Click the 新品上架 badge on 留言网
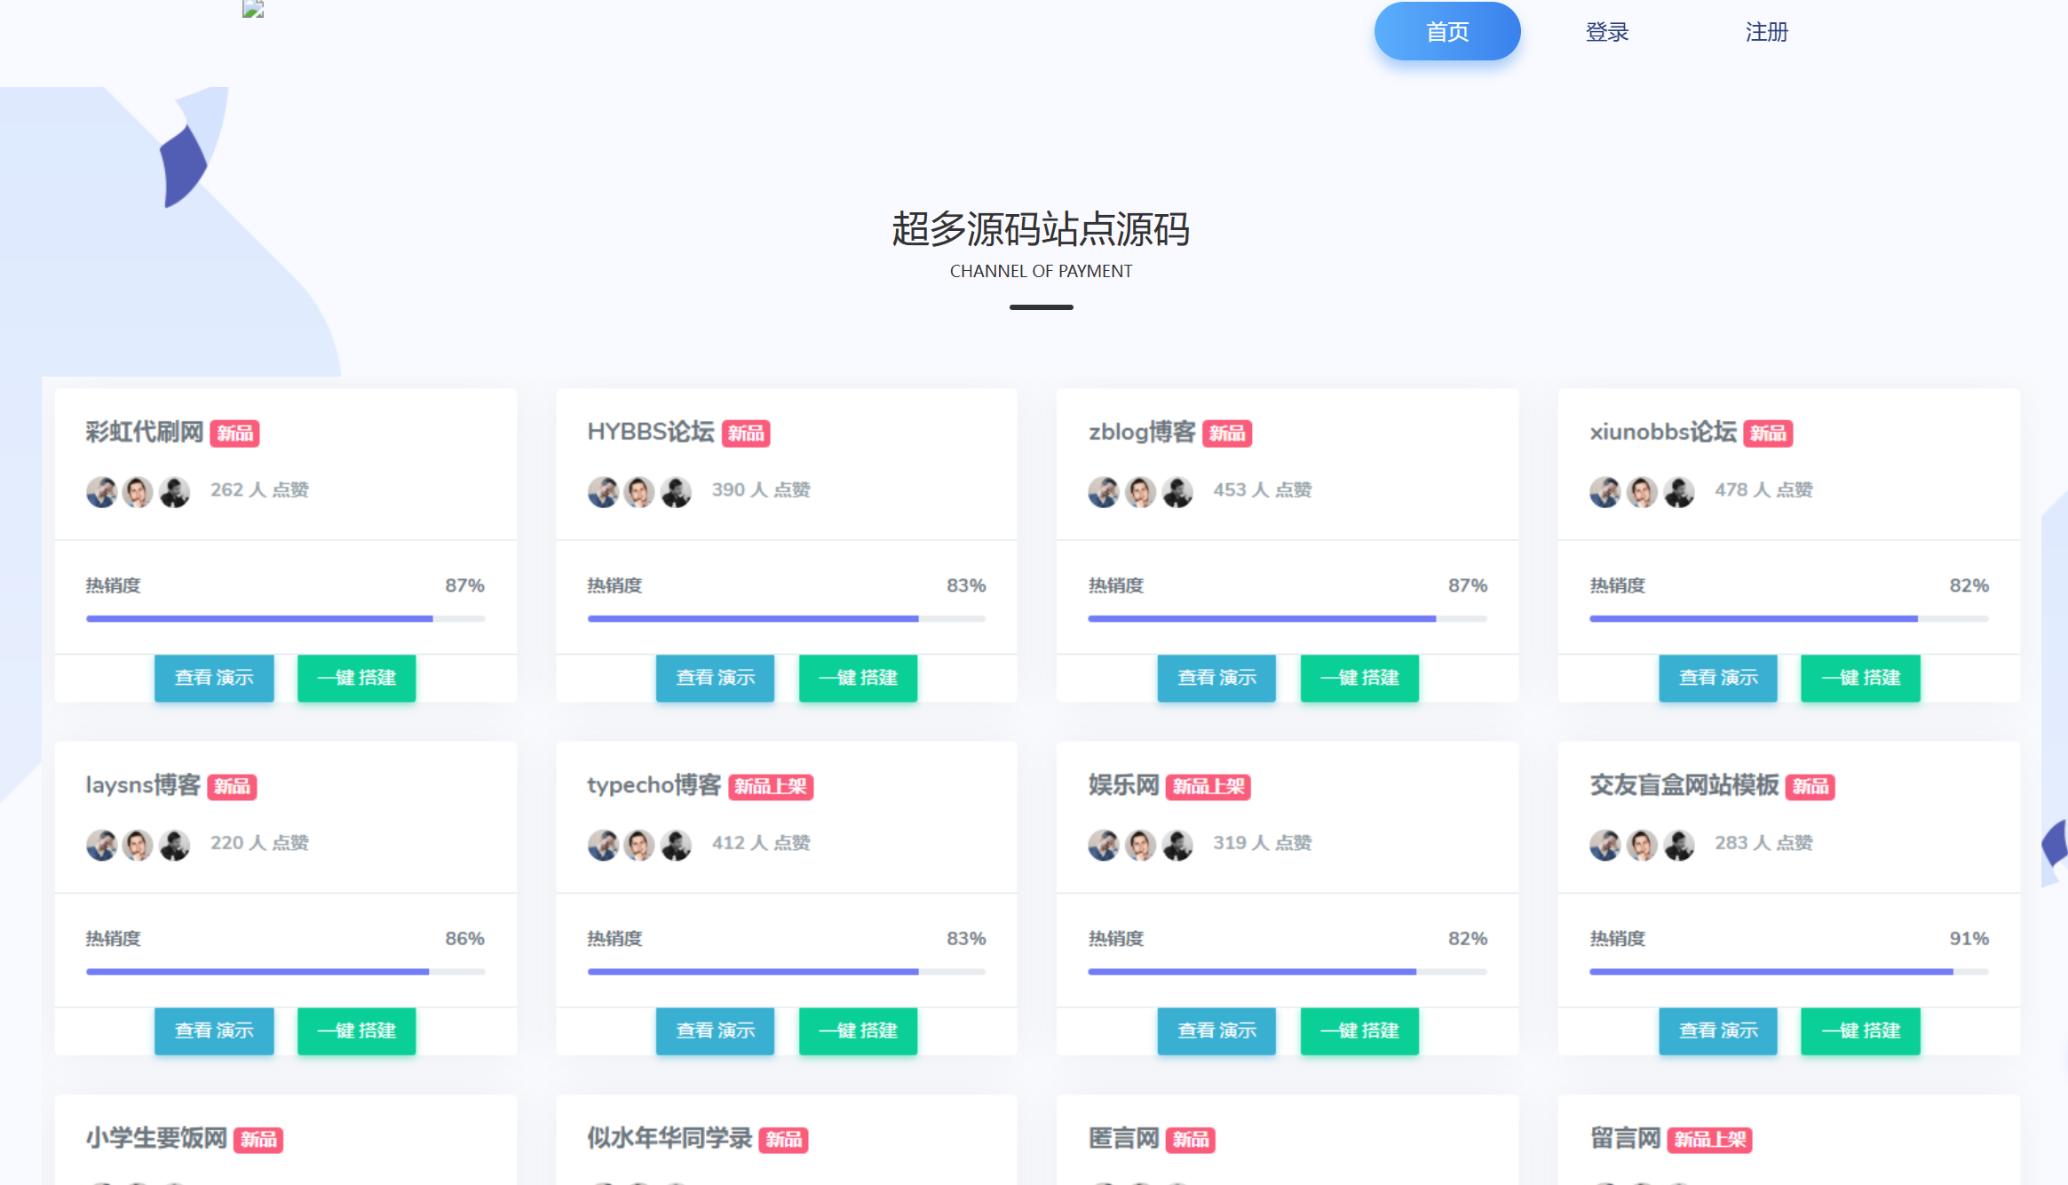 tap(1710, 1140)
